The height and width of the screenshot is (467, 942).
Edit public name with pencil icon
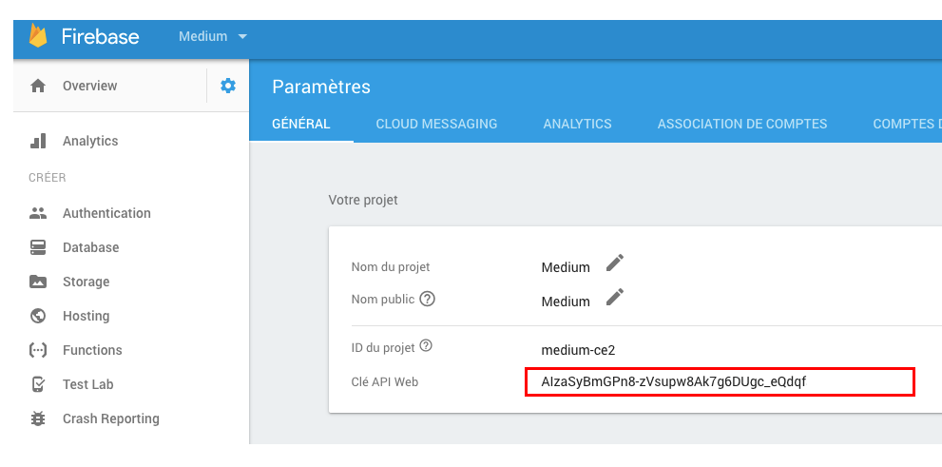click(615, 297)
